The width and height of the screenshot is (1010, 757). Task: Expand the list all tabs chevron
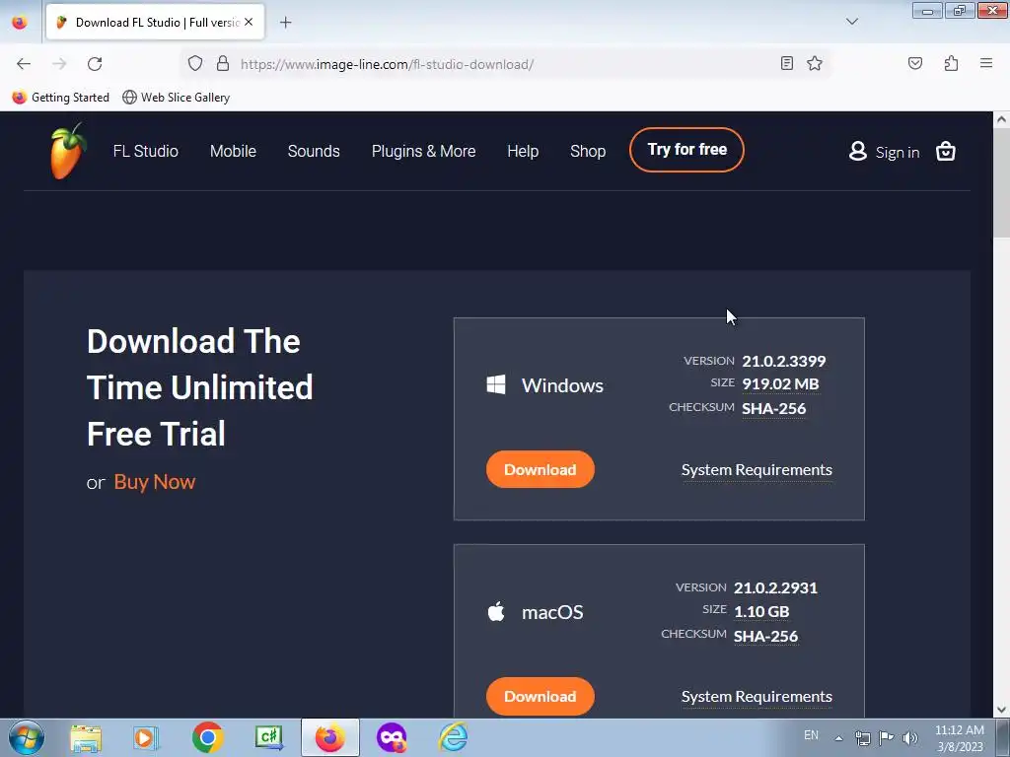[851, 22]
